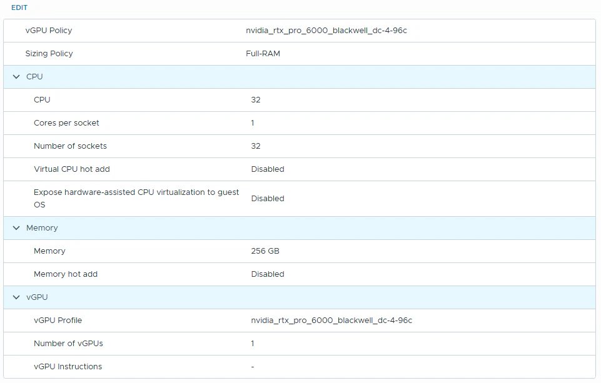Select the "Number of sockets" label
601x383 pixels.
pos(70,146)
